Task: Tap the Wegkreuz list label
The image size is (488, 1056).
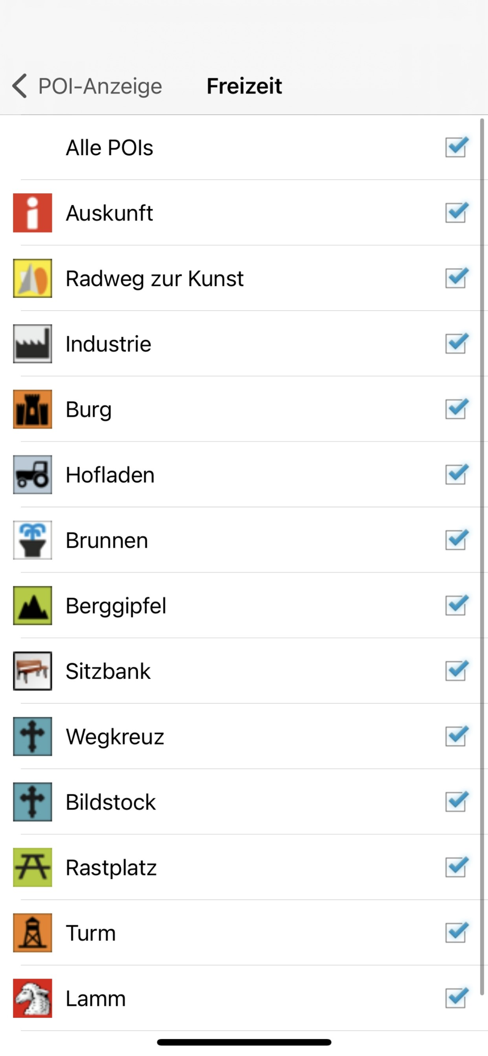Action: 115,737
